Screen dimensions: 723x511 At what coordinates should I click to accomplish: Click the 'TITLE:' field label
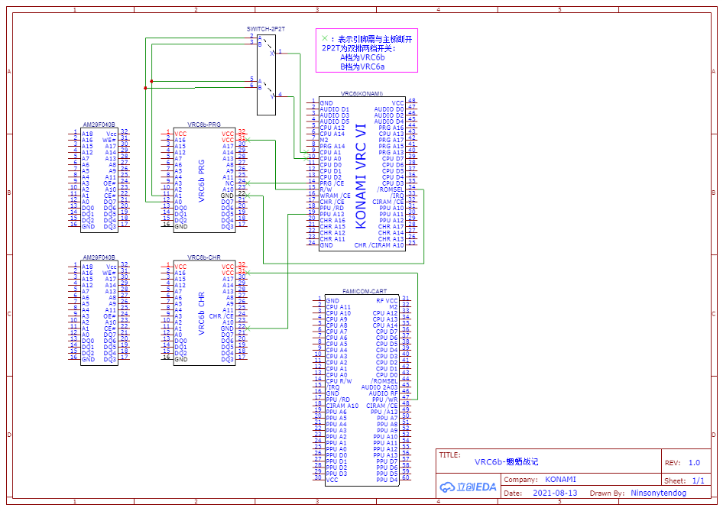point(449,454)
